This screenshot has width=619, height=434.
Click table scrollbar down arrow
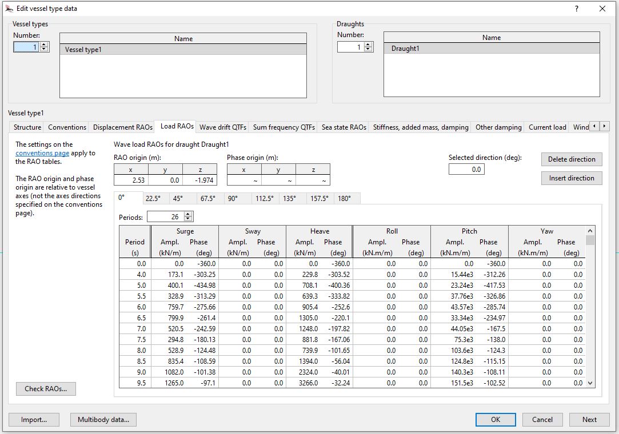click(x=590, y=383)
